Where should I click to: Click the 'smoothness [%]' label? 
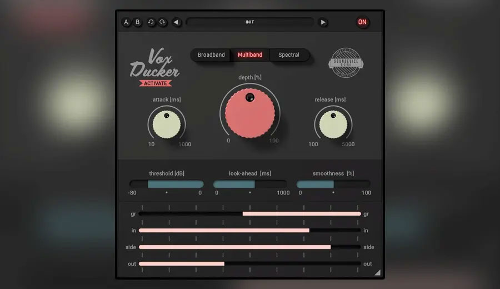(333, 173)
